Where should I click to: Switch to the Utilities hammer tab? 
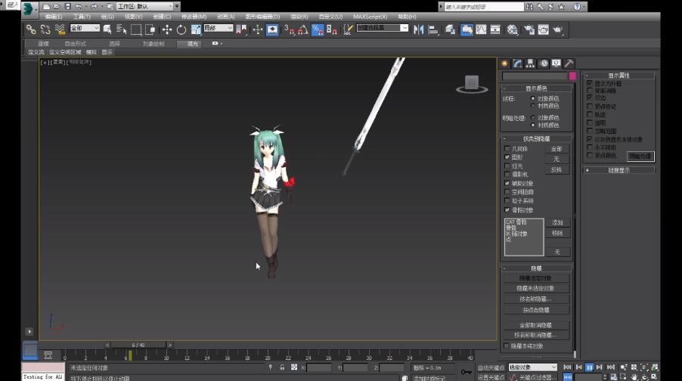[x=569, y=63]
